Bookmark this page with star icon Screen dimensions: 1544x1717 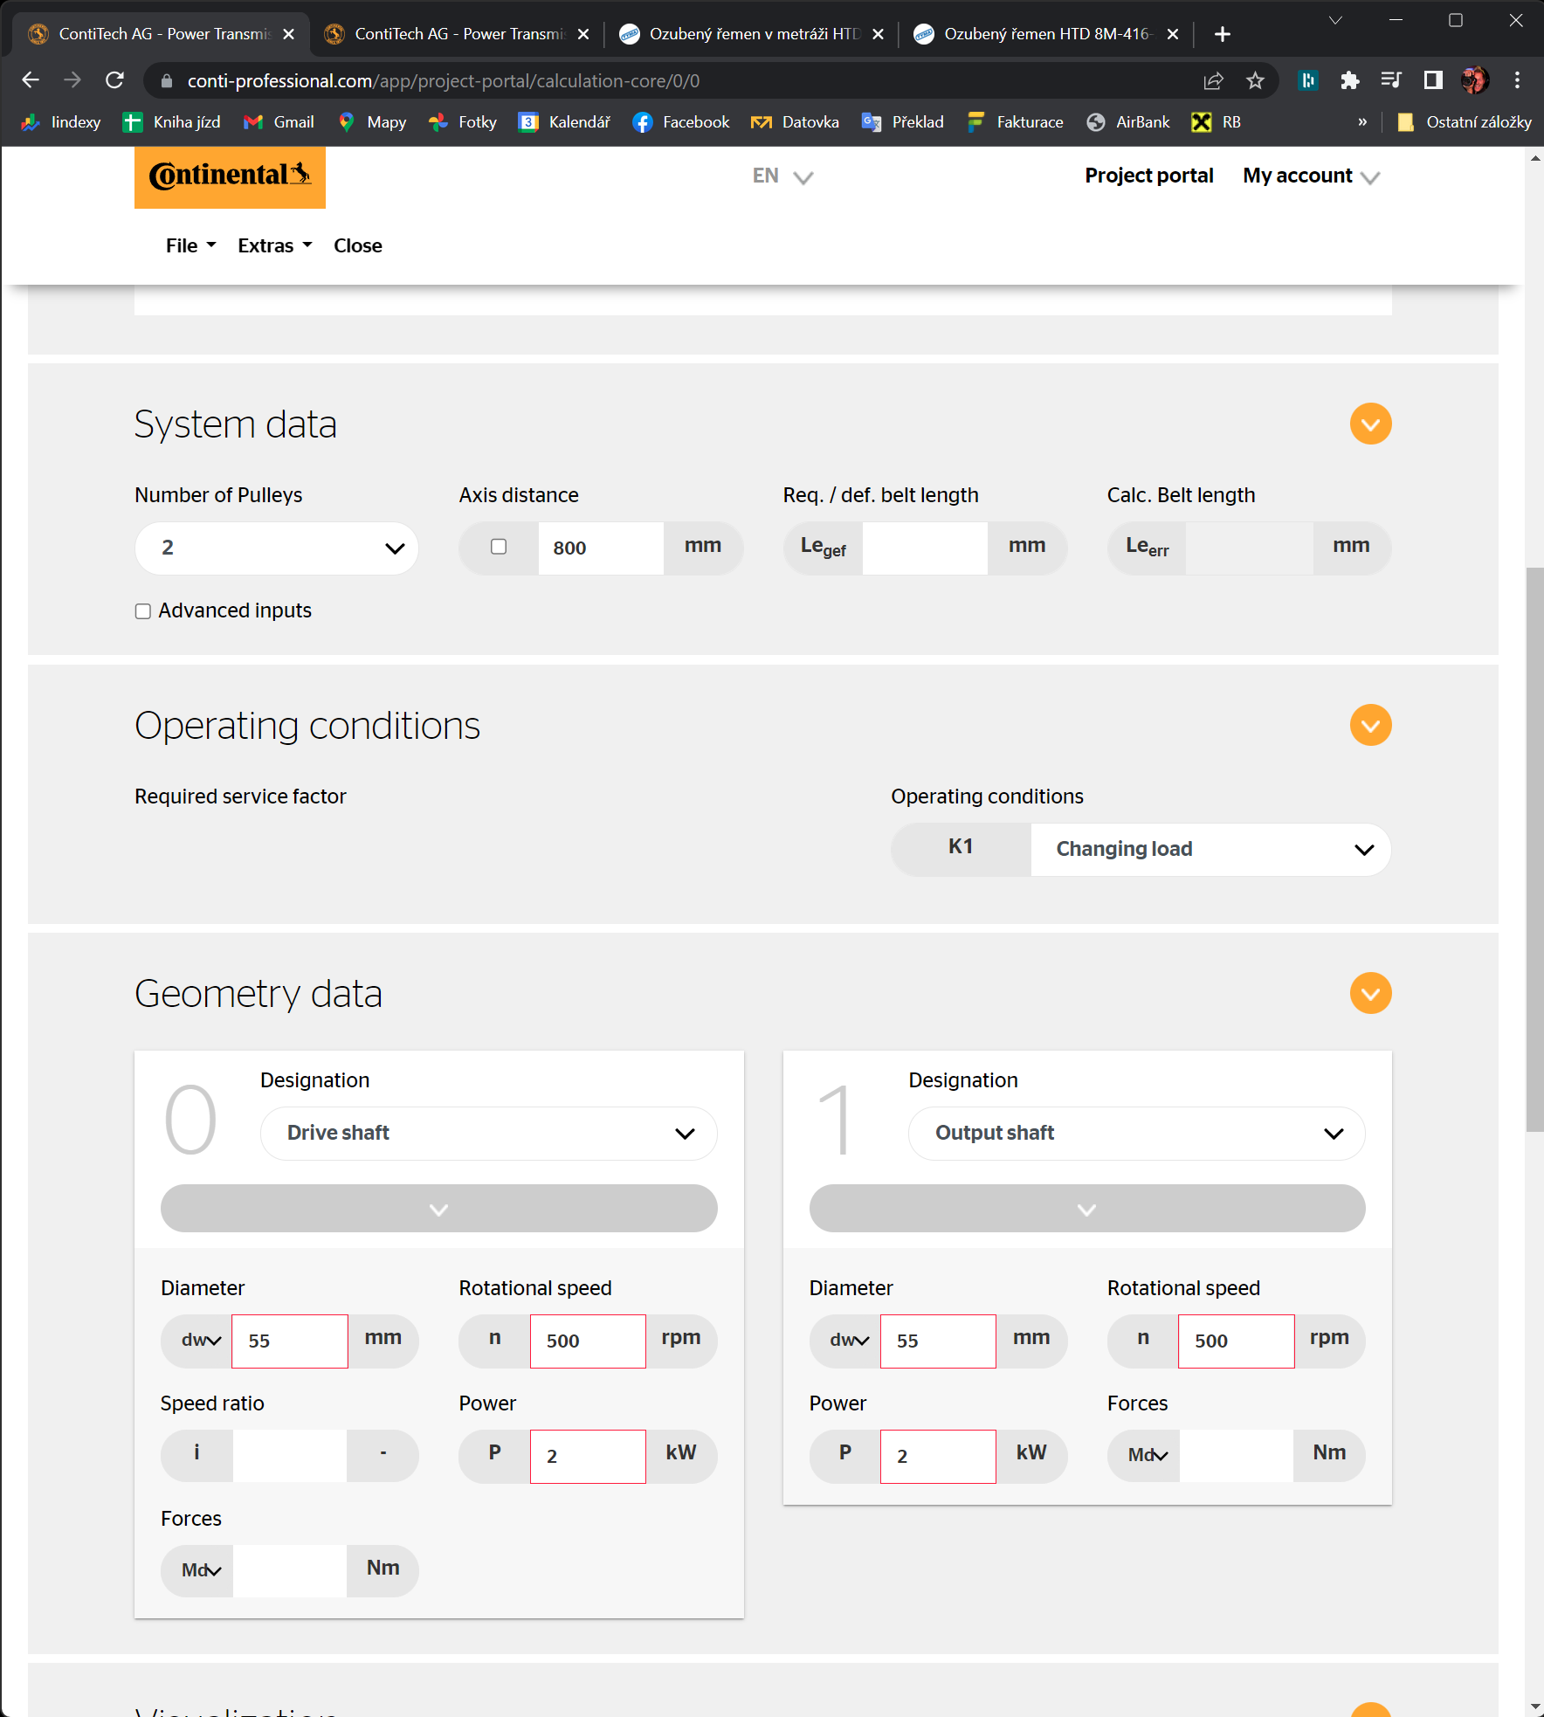tap(1255, 81)
